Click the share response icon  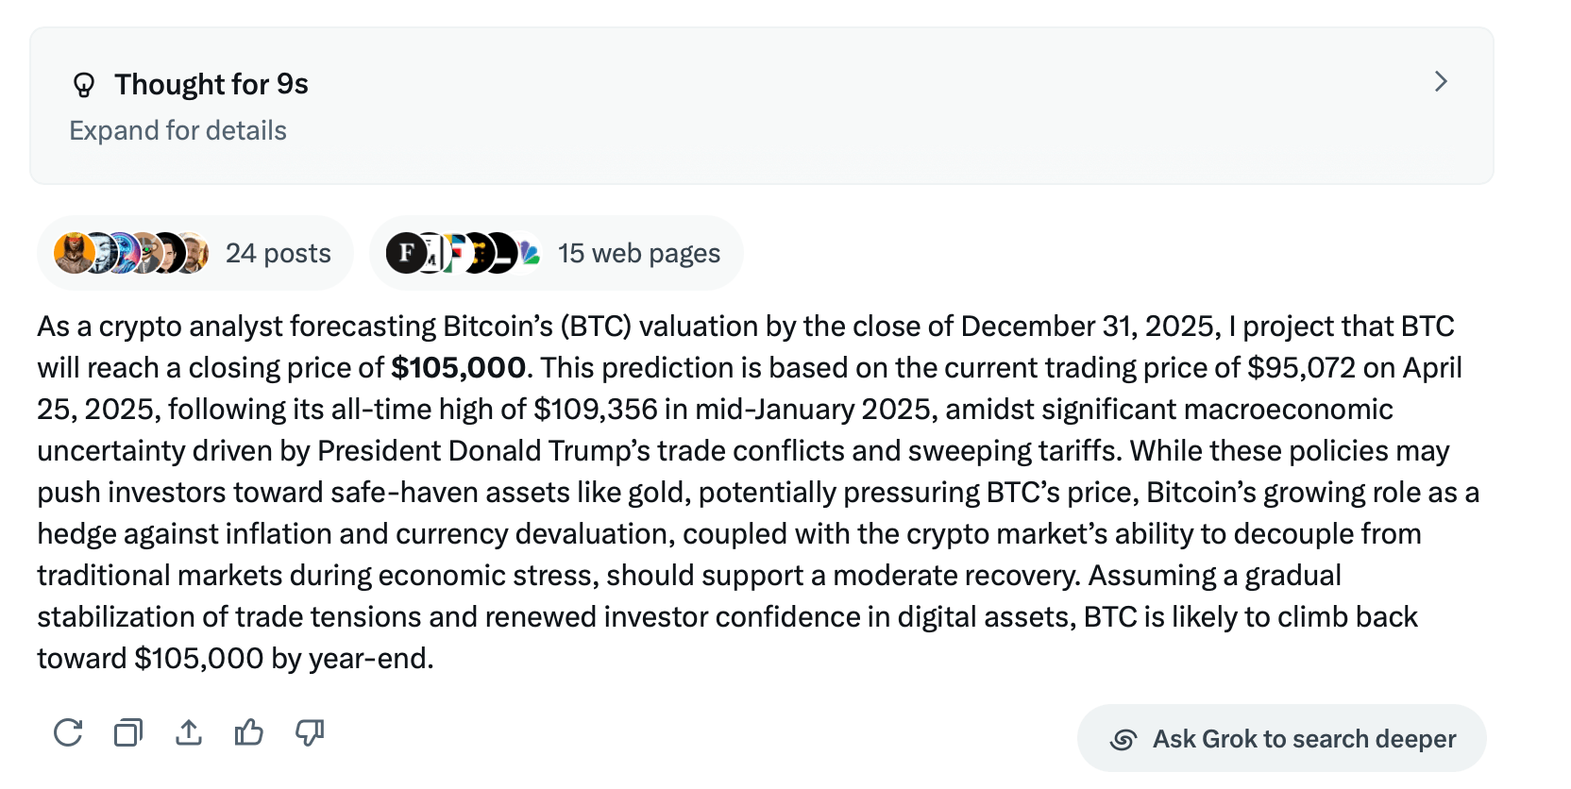tap(189, 732)
